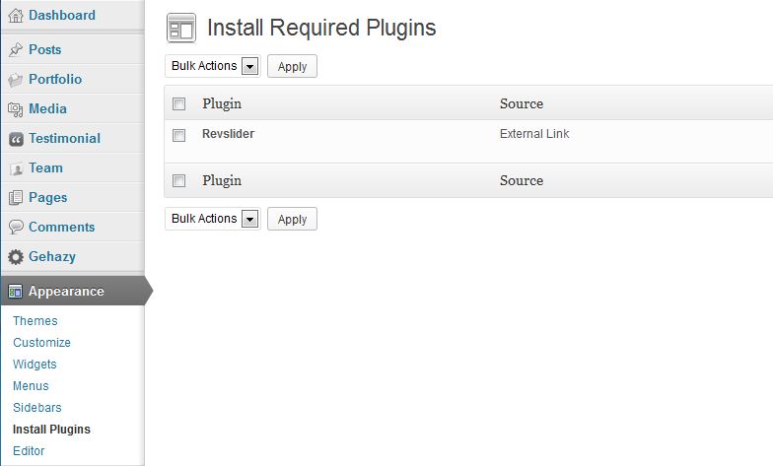The image size is (773, 466).
Task: Tick the Revslider plugin checkbox
Action: 178,135
